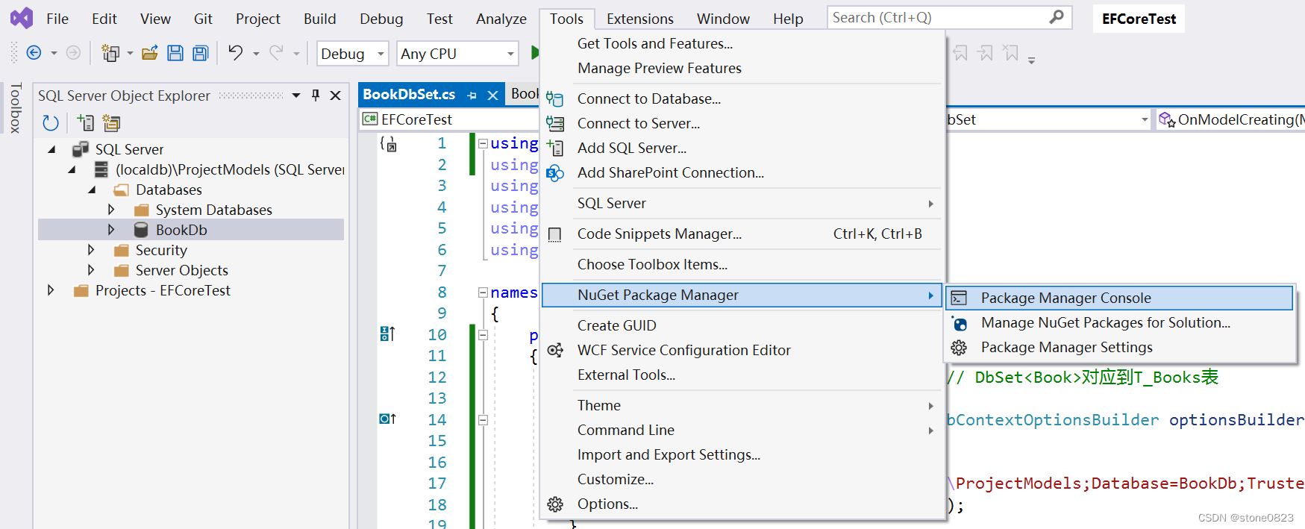
Task: Collapse the namespace outline at line 8
Action: [483, 292]
